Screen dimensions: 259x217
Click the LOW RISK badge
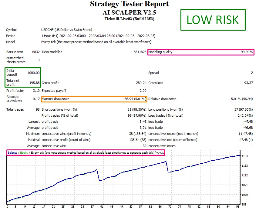[x=213, y=20]
